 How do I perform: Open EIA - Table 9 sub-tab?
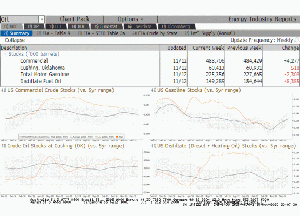(54, 33)
